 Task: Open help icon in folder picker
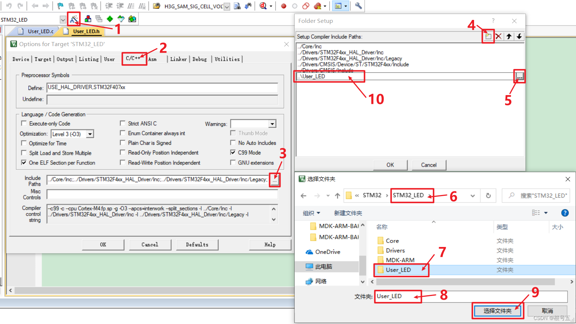565,213
